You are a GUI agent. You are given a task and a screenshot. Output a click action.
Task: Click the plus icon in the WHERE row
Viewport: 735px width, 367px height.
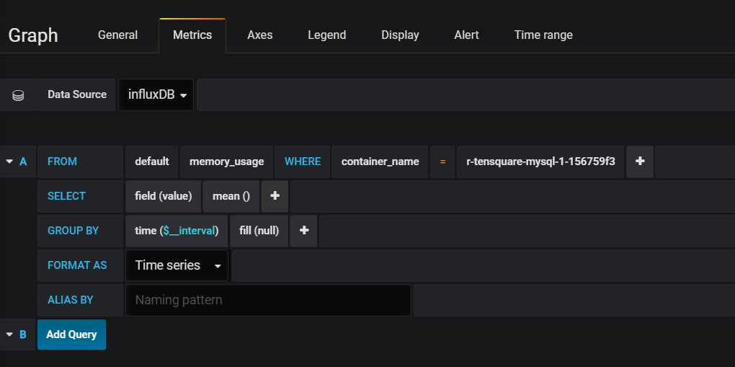pos(640,162)
